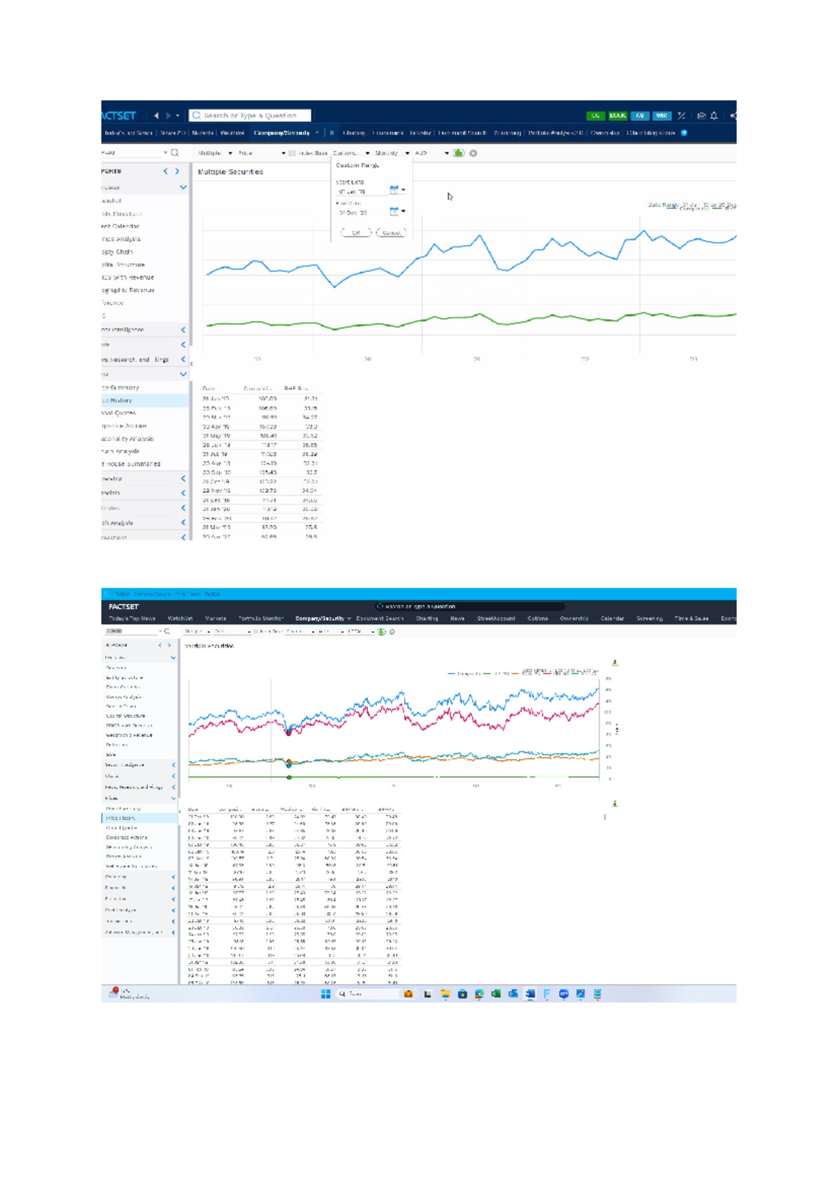The height and width of the screenshot is (1185, 838).
Task: Open the Charting tab in upper window
Action: click(x=354, y=133)
